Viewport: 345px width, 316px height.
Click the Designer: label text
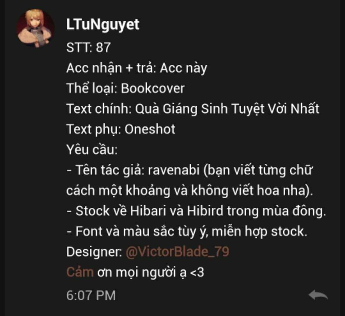(94, 252)
